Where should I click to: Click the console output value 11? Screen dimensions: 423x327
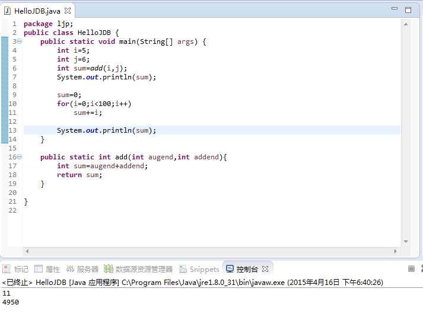7,293
